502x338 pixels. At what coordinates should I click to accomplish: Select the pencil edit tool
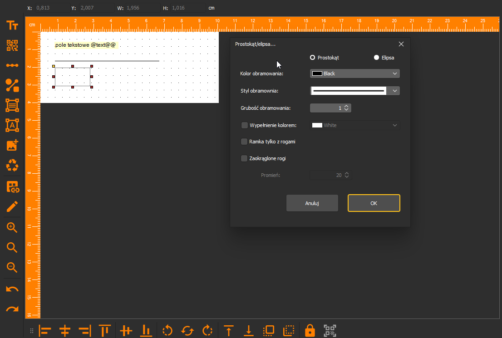[12, 207]
